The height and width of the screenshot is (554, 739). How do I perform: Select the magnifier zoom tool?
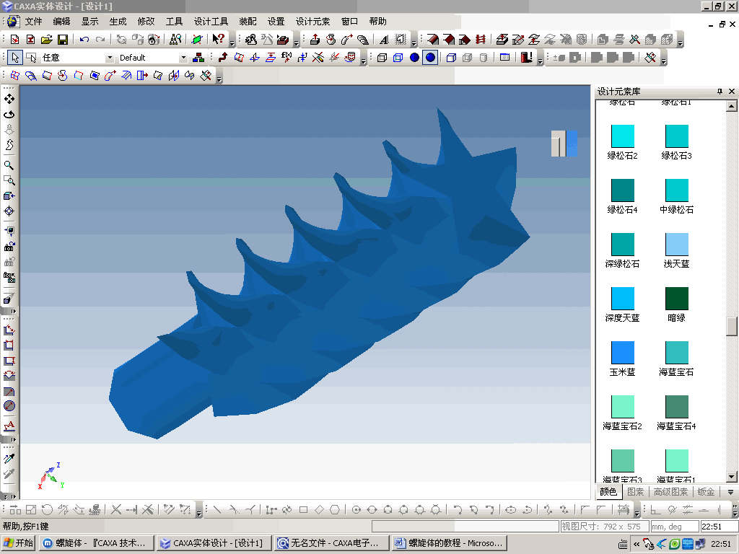[9, 165]
